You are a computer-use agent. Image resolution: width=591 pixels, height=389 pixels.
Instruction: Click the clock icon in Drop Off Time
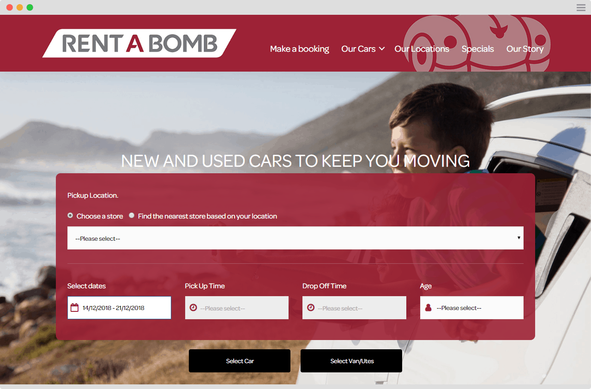[x=311, y=308]
